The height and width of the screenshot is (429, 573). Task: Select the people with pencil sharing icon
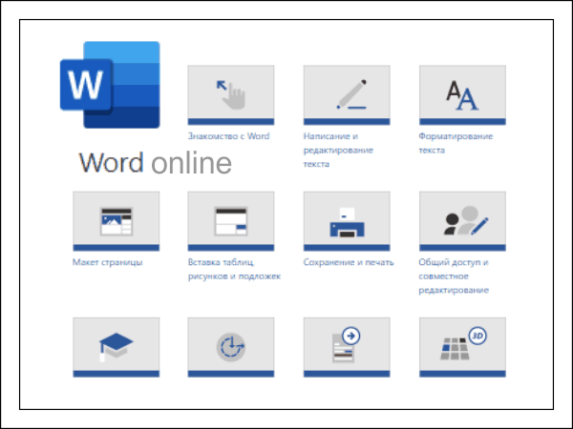pyautogui.click(x=462, y=220)
